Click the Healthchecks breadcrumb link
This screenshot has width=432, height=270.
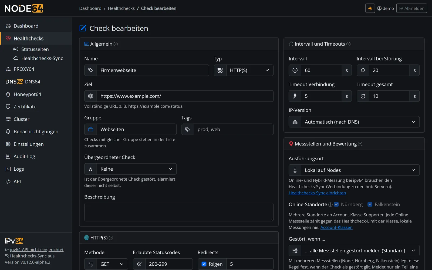tap(121, 8)
